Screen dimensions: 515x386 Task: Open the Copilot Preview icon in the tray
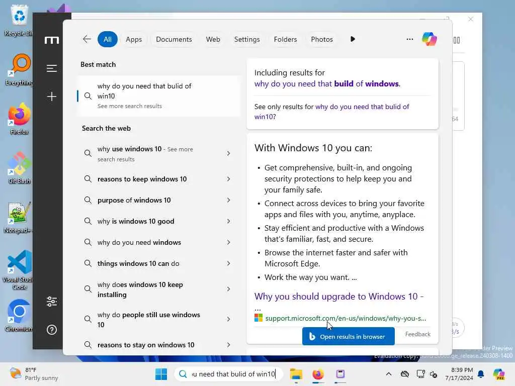click(499, 374)
